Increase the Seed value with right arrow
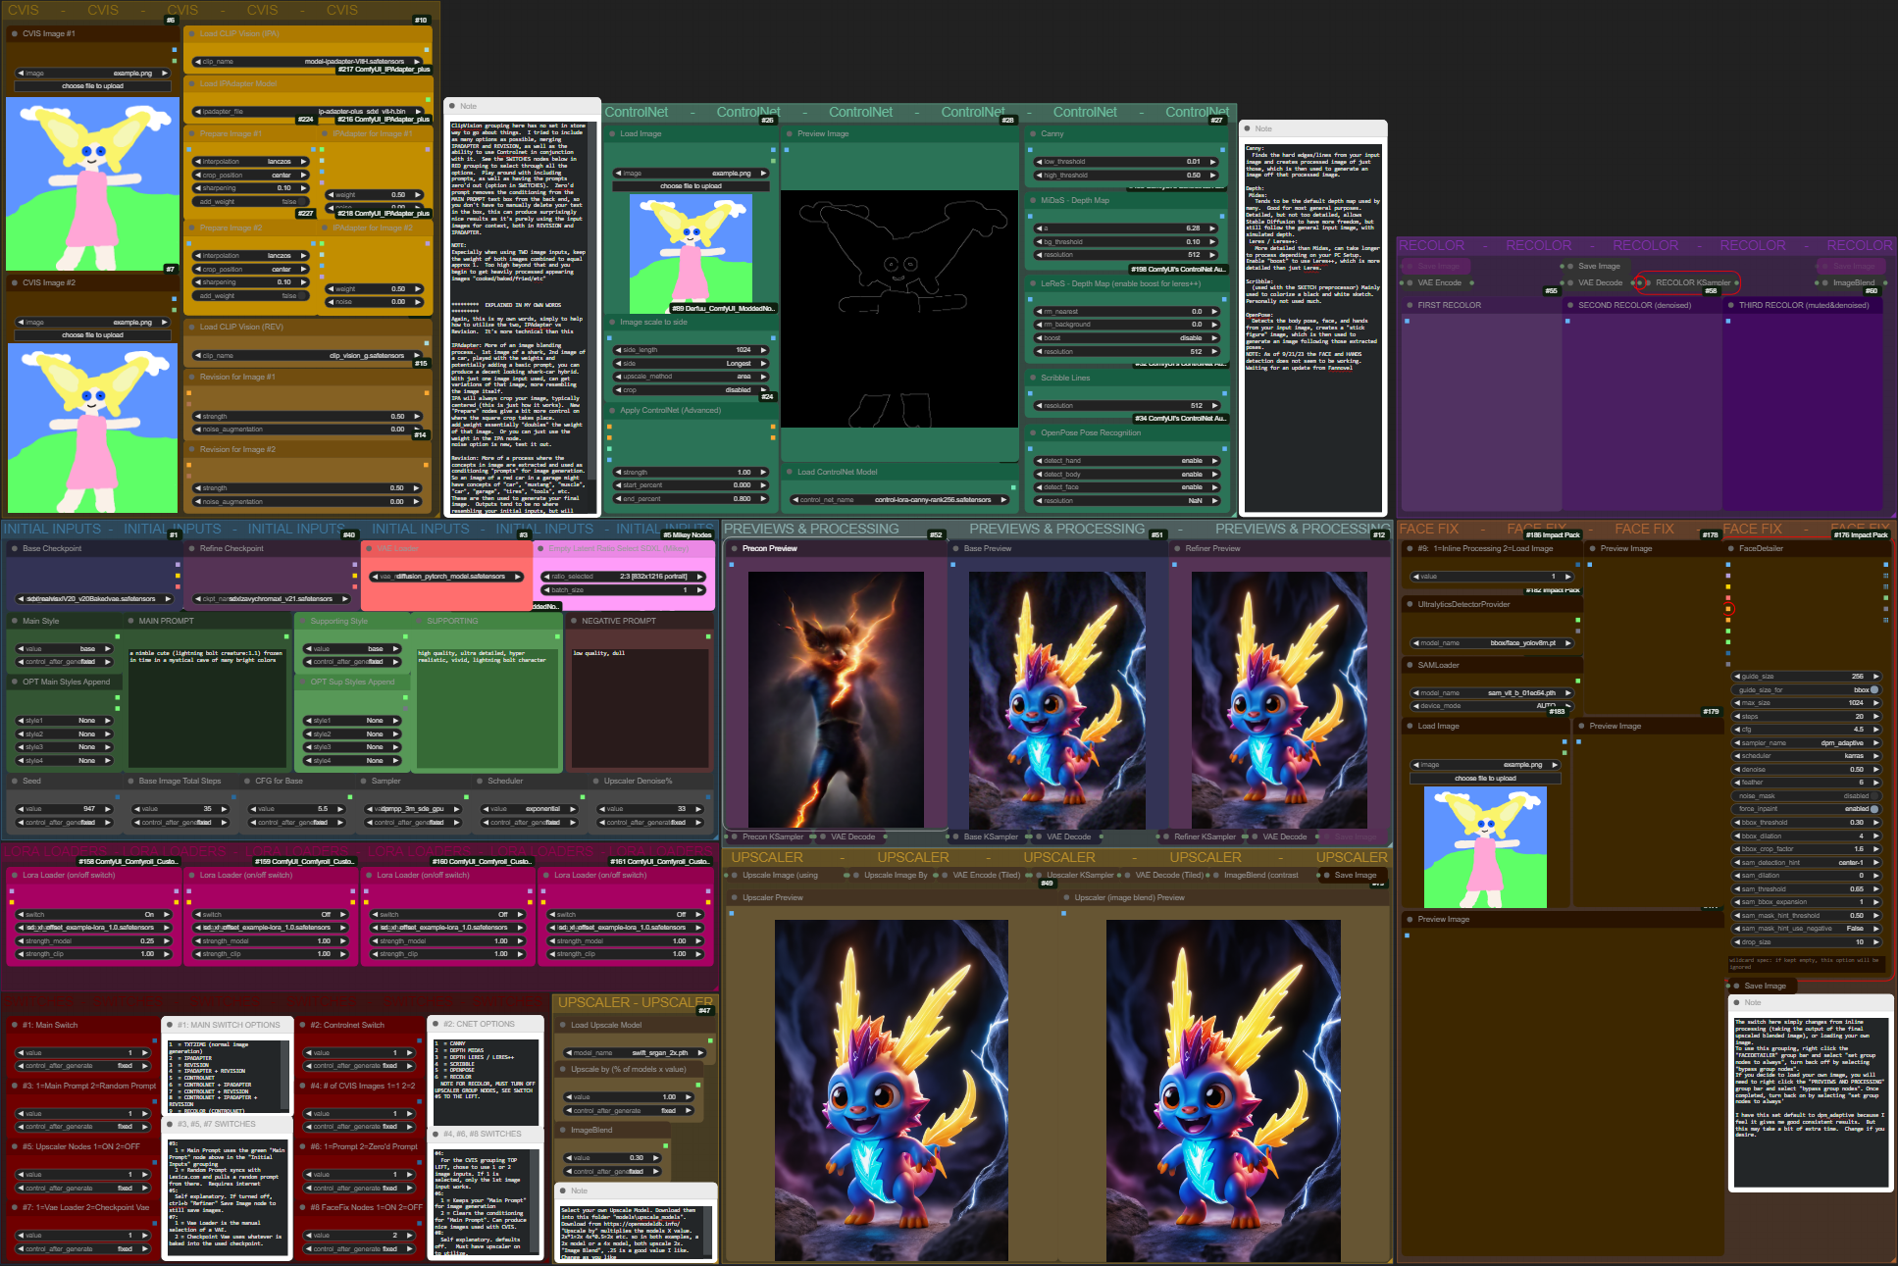 pos(107,809)
